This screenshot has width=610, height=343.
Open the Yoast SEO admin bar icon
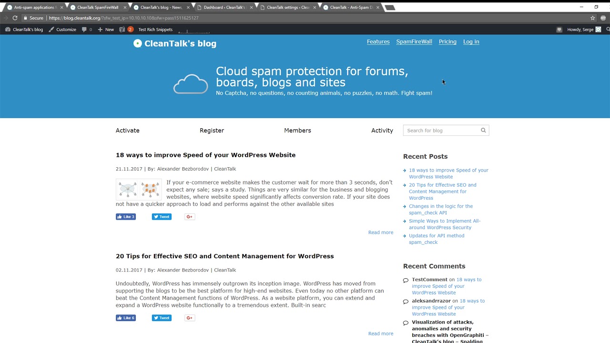click(122, 30)
